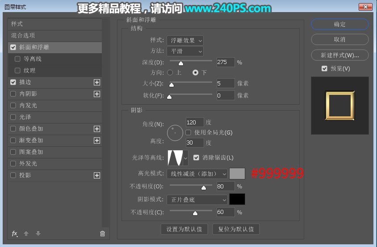This screenshot has width=377, height=247.
Task: Move effect up with up arrow icon
Action: 26,233
